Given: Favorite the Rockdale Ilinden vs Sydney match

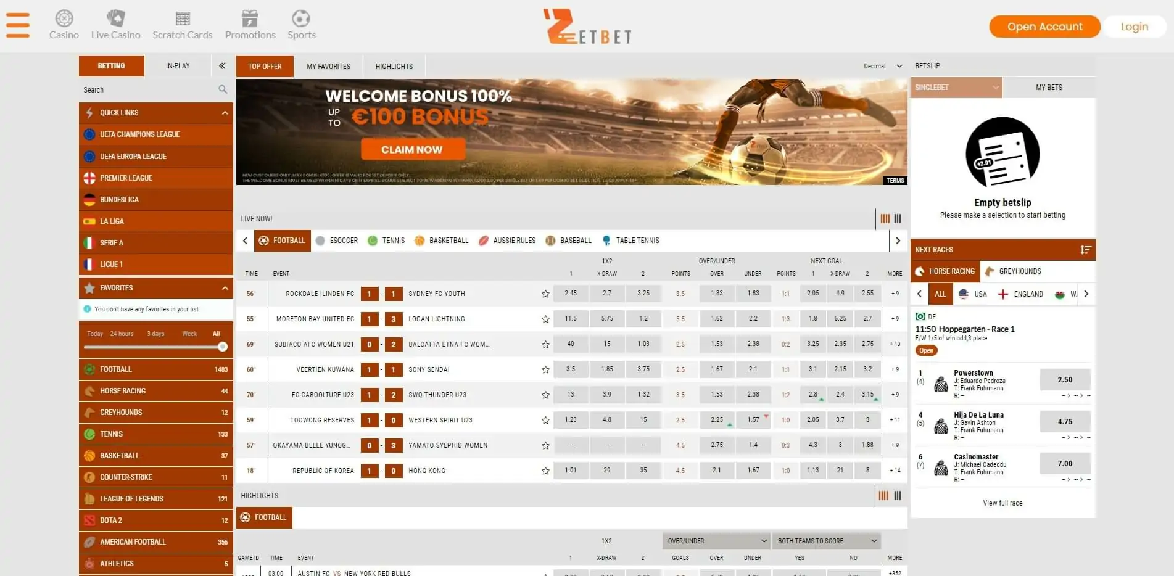Looking at the screenshot, I should (x=545, y=294).
